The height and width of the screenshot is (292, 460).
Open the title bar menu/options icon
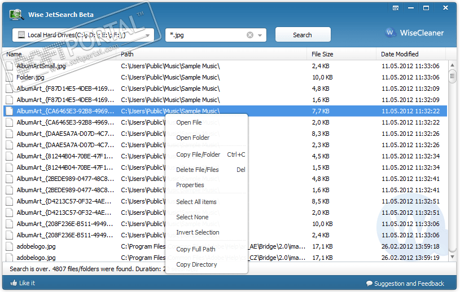[396, 8]
